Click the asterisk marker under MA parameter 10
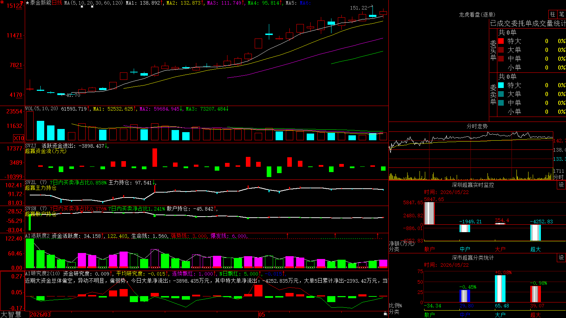 (x=82, y=7)
